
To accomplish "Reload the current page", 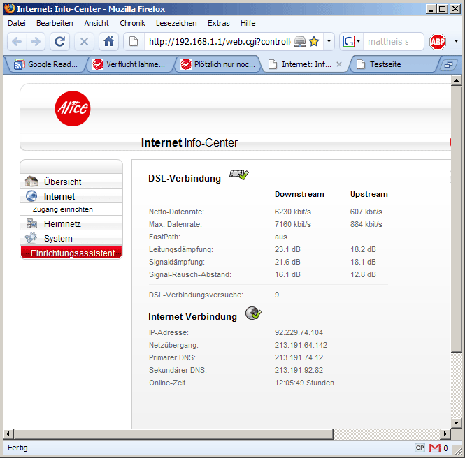I will pyautogui.click(x=60, y=41).
